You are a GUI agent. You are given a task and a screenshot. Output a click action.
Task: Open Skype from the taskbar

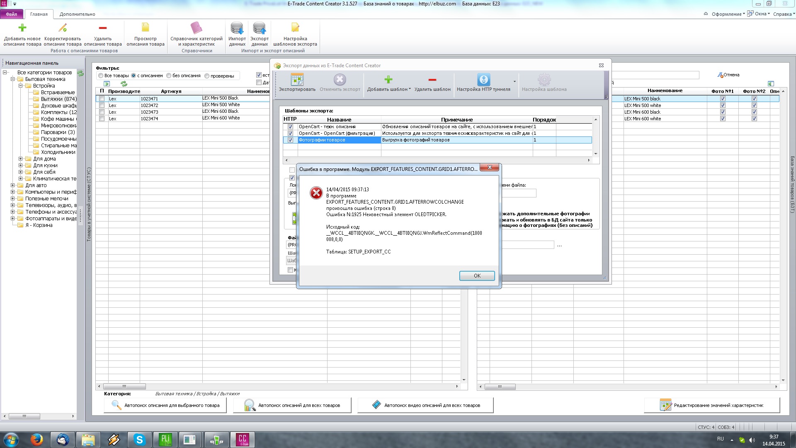click(x=139, y=439)
